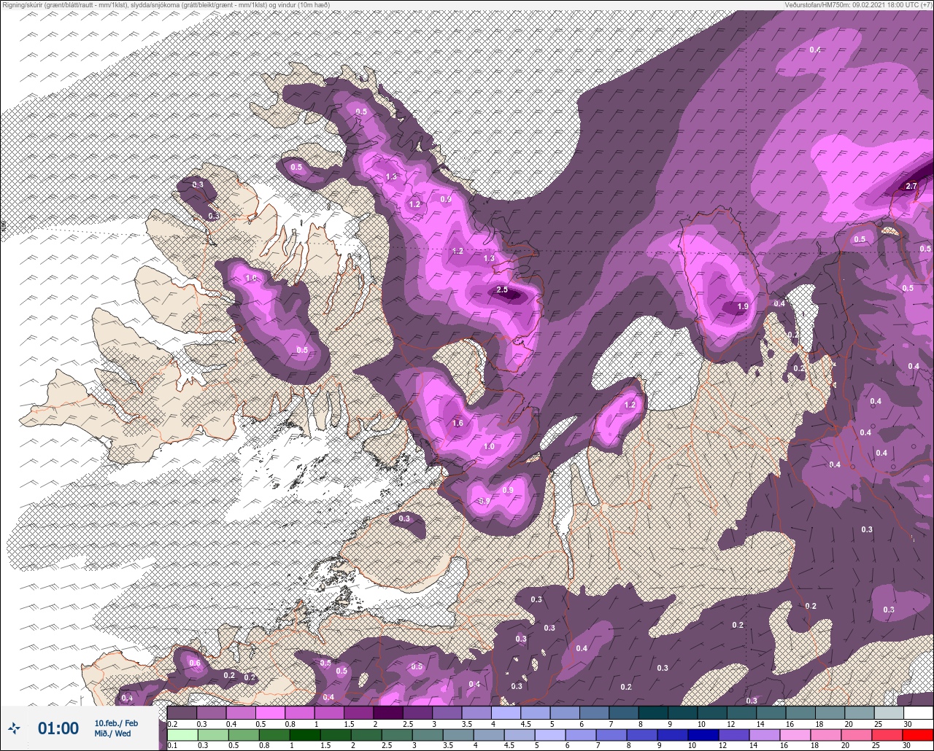Pick upper legend swatch between 1.5 and 2
This screenshot has width=934, height=751.
pyautogui.click(x=359, y=712)
